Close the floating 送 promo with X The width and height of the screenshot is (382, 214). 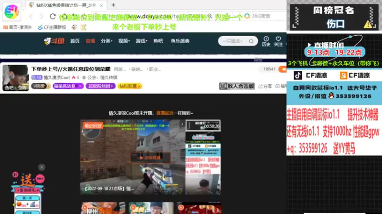(42, 167)
